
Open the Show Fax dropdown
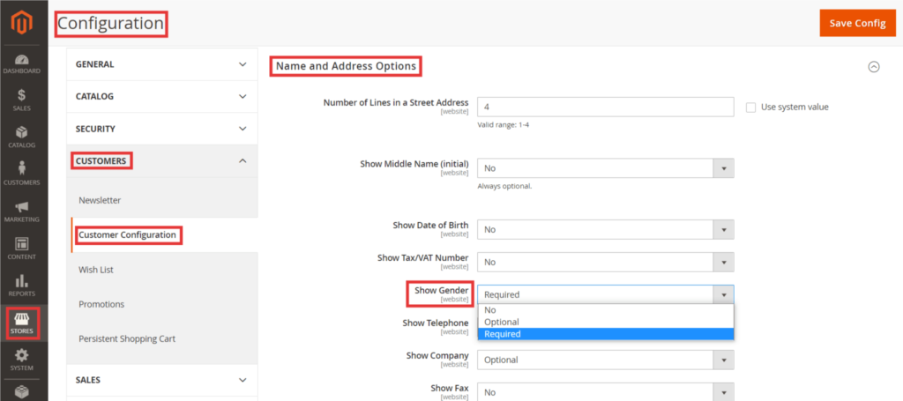[x=605, y=392]
